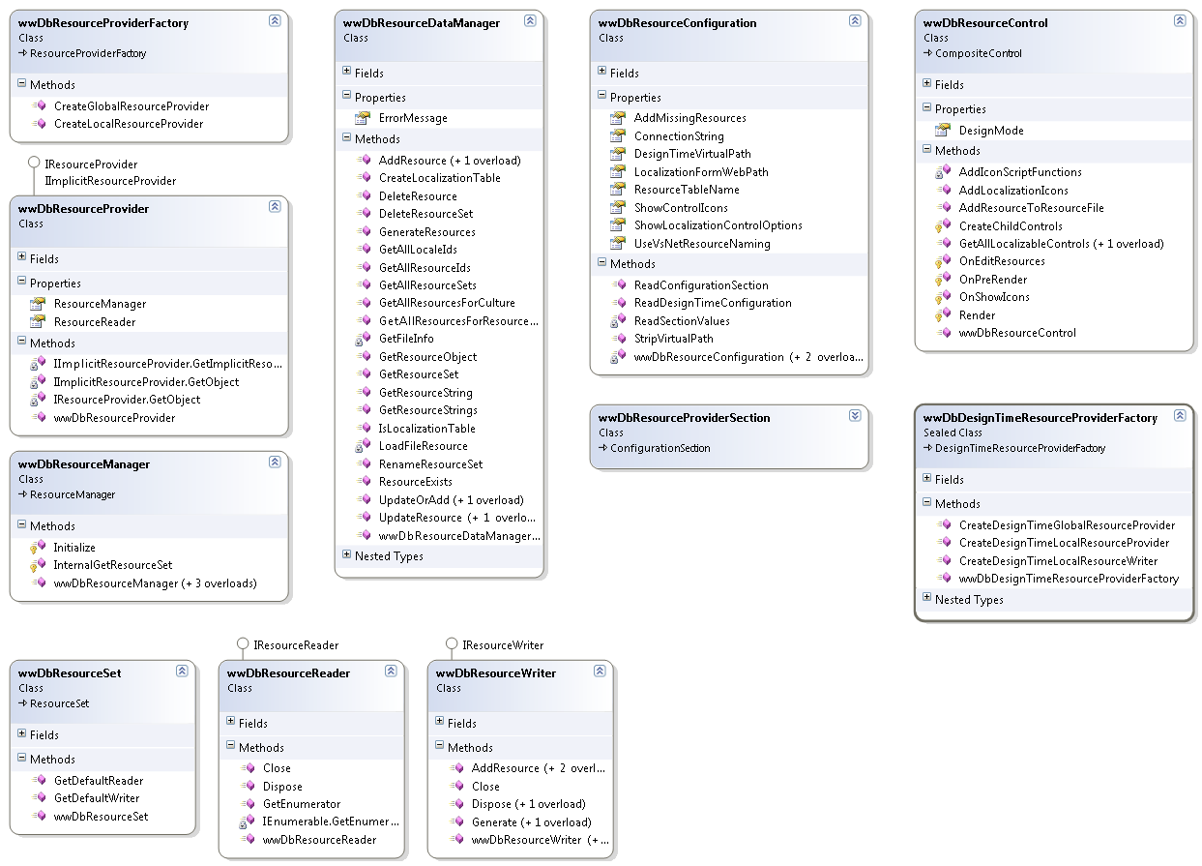The height and width of the screenshot is (866, 1202).
Task: Select the GenerateResources method
Action: point(426,232)
